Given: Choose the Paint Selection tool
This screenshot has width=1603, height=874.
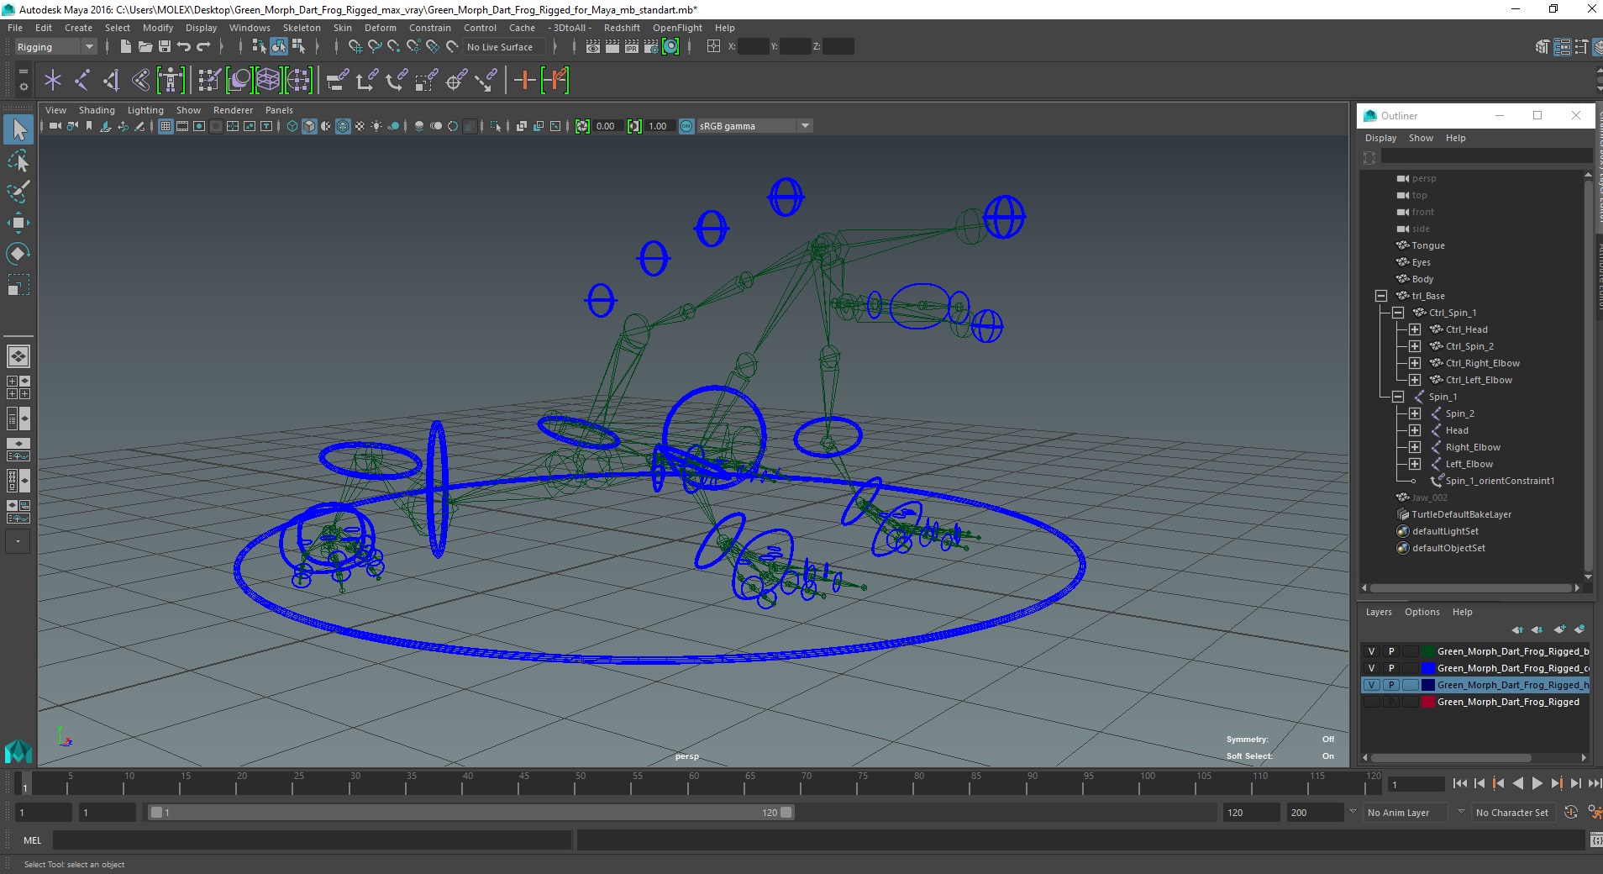Looking at the screenshot, I should [18, 192].
